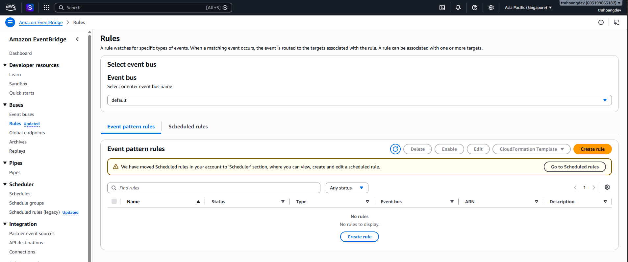The width and height of the screenshot is (628, 262).
Task: Follow Amazon EventBridge breadcrumb link
Action: (x=41, y=22)
